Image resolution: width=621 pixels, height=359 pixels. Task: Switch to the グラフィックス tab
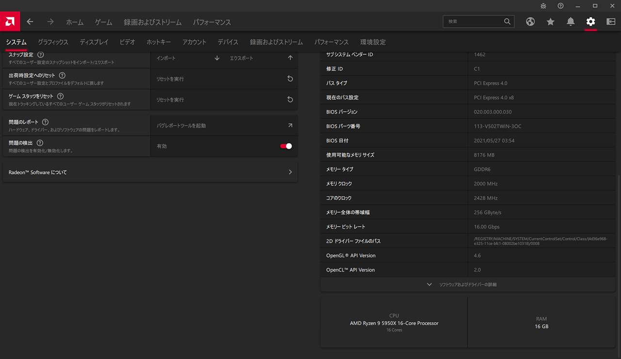point(53,42)
